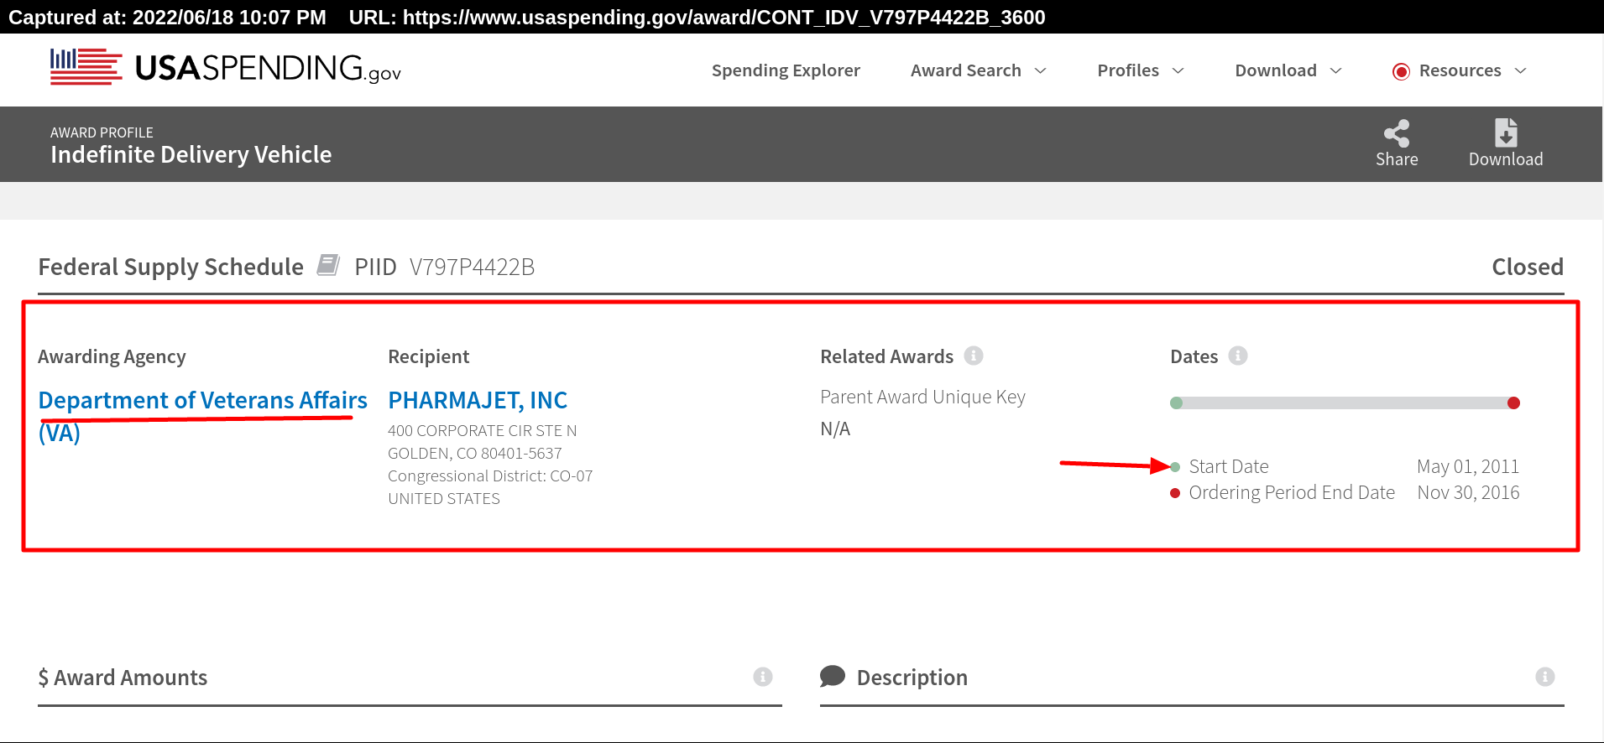Open the Department of Veterans Affairs link
Screen dimensions: 1604x743
(x=203, y=416)
